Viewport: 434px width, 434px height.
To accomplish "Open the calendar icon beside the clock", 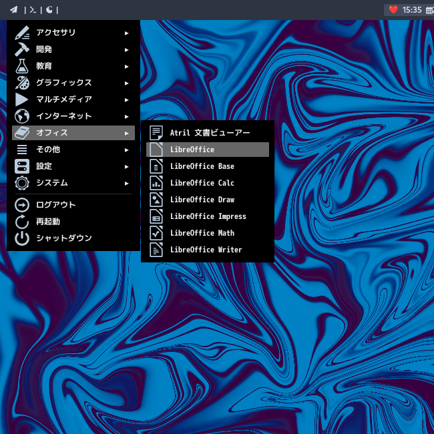I will [x=430, y=11].
